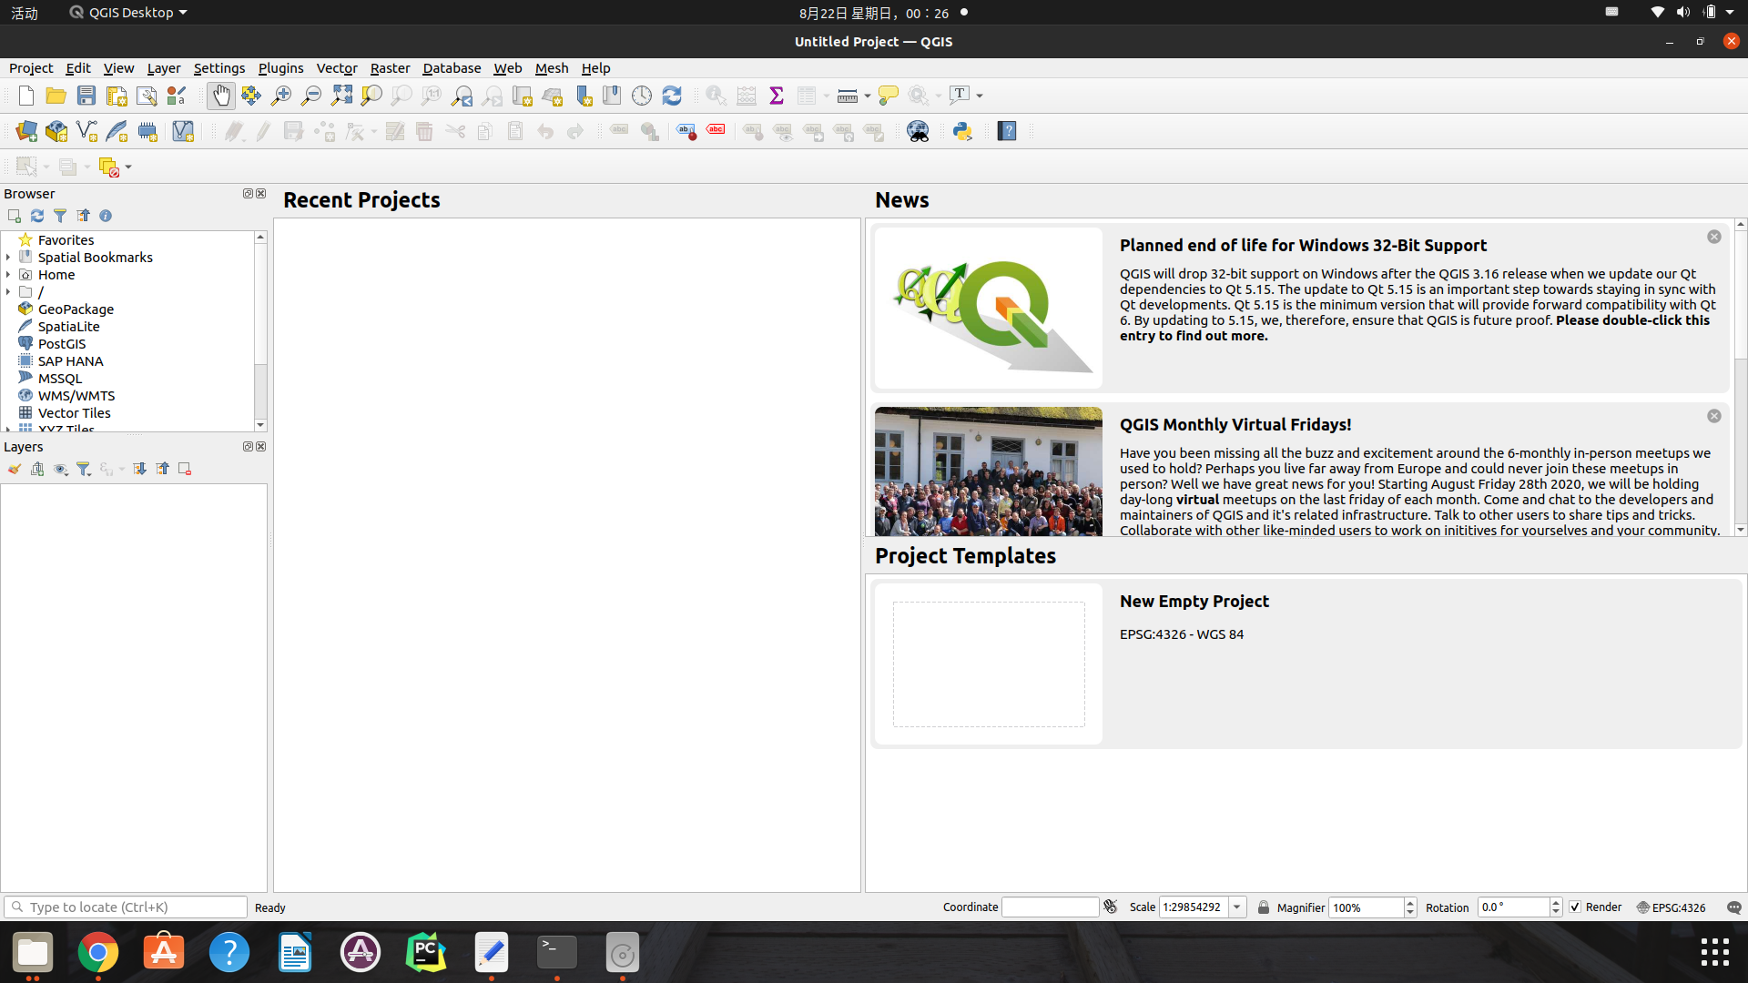
Task: Open the Layer Styling panel from Layers toolbar
Action: coord(14,469)
